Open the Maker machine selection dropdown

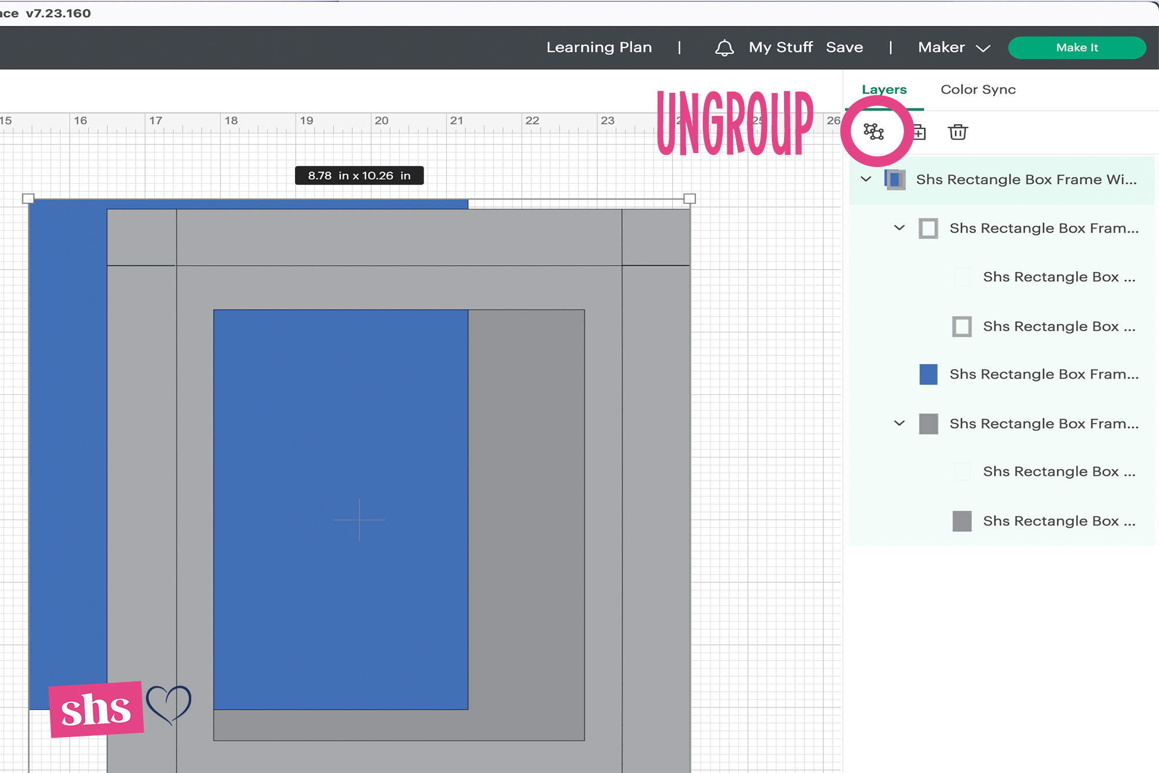pos(953,48)
